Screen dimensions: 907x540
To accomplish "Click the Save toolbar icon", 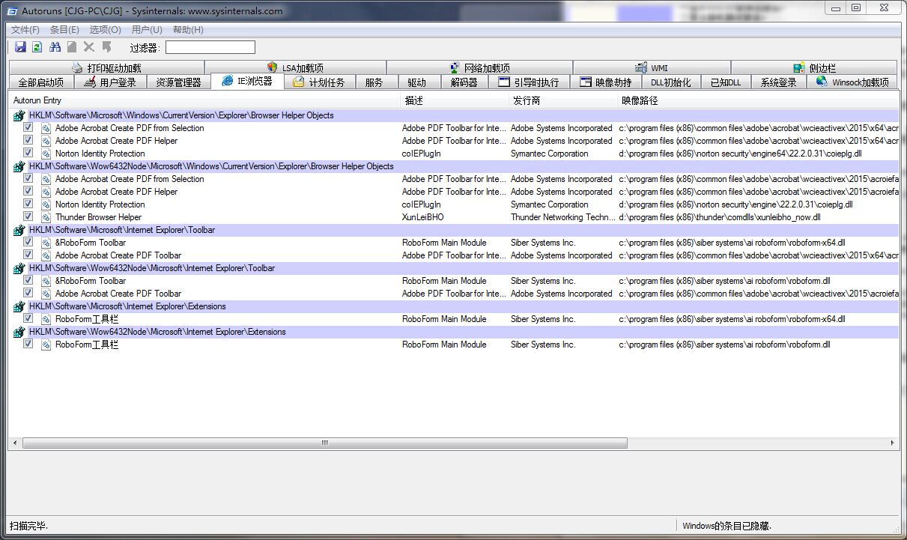I will pos(20,47).
